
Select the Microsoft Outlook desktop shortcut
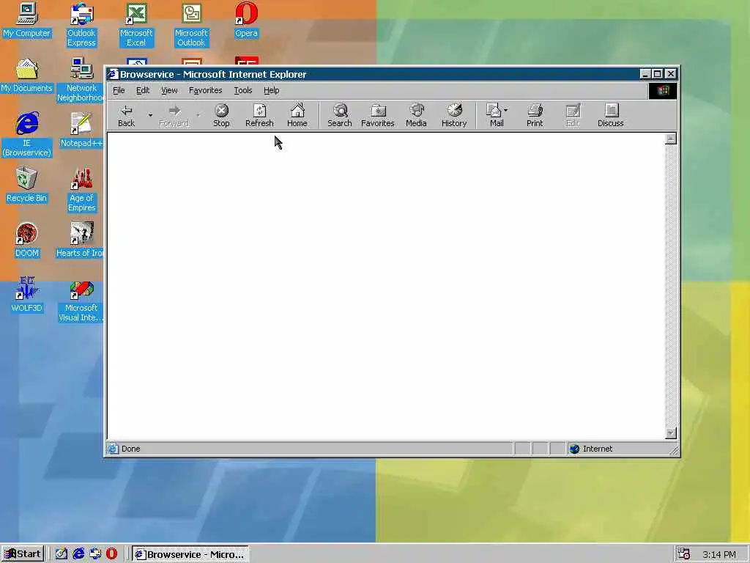point(191,25)
